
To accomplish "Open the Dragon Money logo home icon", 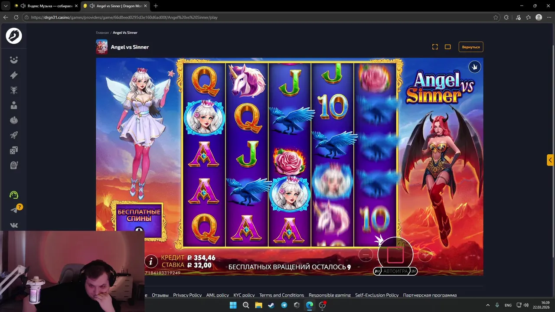I will 14,36.
